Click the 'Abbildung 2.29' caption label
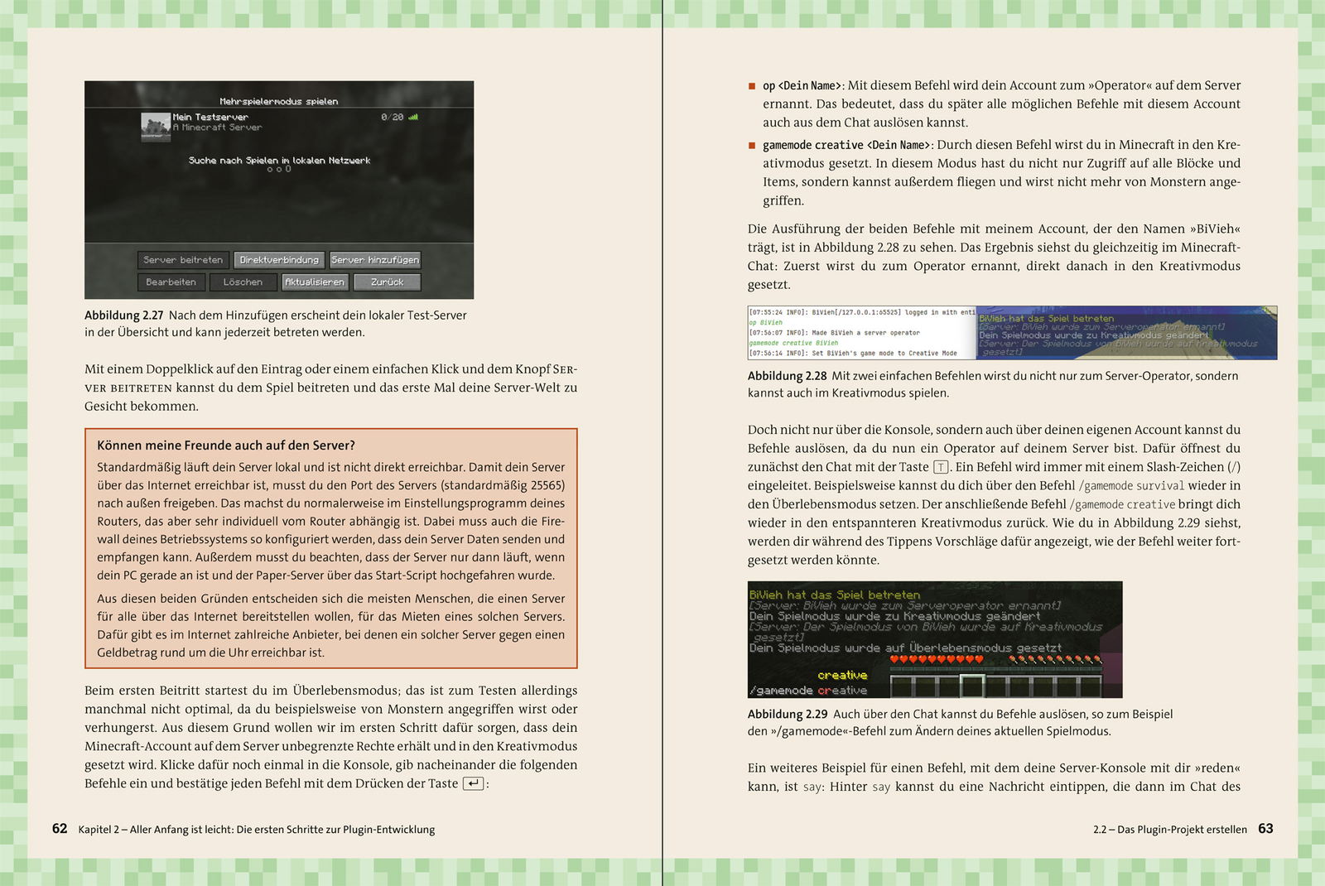The width and height of the screenshot is (1325, 886). pyautogui.click(x=788, y=715)
